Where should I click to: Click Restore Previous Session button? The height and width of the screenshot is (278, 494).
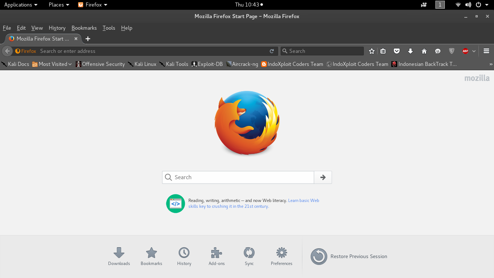click(349, 256)
